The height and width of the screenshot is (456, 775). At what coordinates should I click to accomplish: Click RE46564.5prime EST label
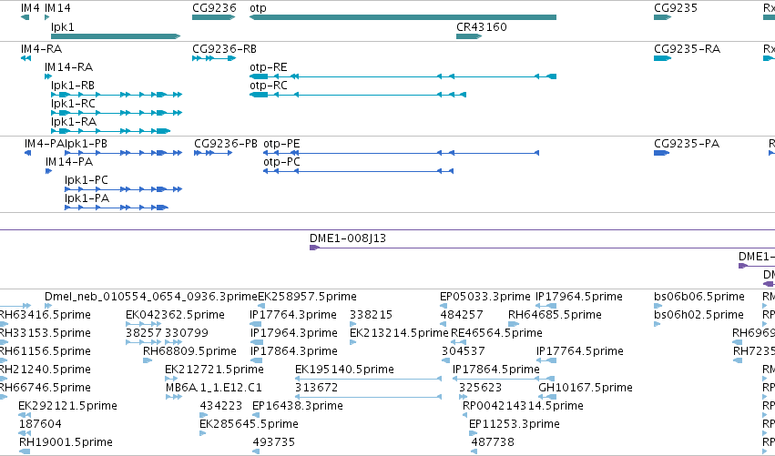(x=496, y=333)
